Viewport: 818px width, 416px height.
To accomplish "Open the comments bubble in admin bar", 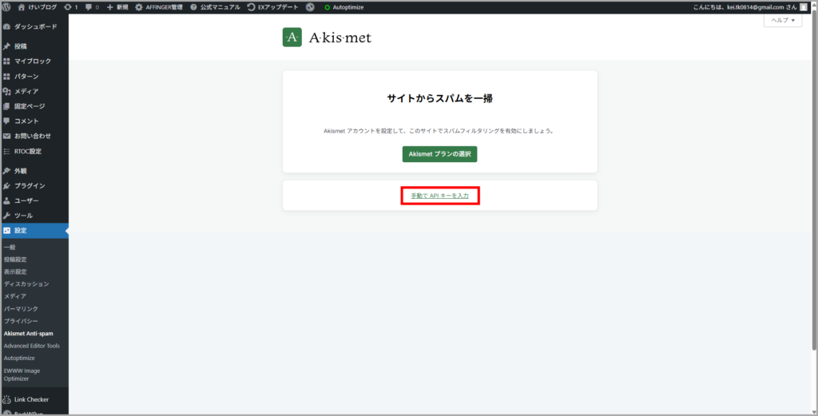I will coord(92,6).
